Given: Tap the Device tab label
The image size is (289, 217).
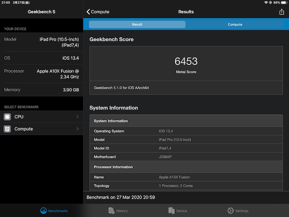Looking at the screenshot, I should point(181,211).
